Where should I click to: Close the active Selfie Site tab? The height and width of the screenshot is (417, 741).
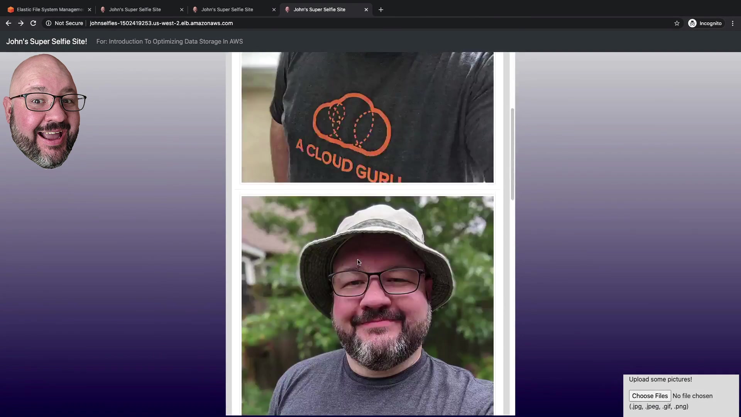point(366,10)
